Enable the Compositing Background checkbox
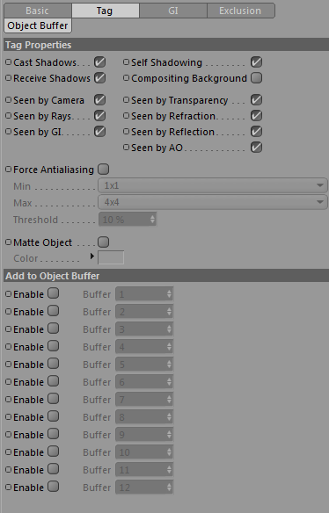This screenshot has width=329, height=513. (256, 78)
